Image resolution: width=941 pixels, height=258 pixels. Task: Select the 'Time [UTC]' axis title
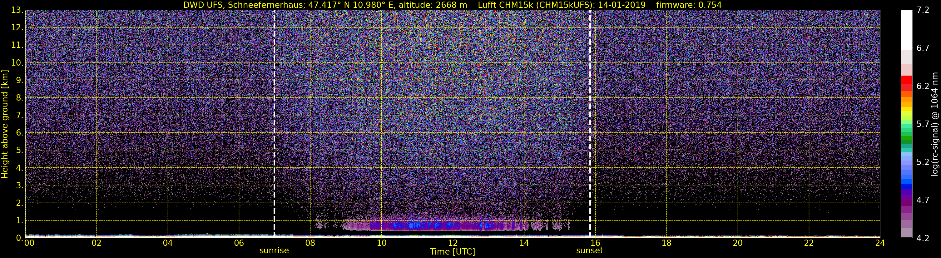click(453, 252)
